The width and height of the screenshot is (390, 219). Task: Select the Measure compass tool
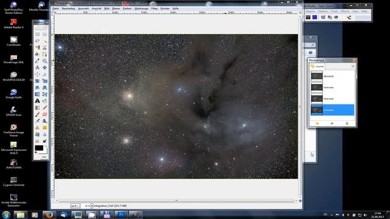37,68
